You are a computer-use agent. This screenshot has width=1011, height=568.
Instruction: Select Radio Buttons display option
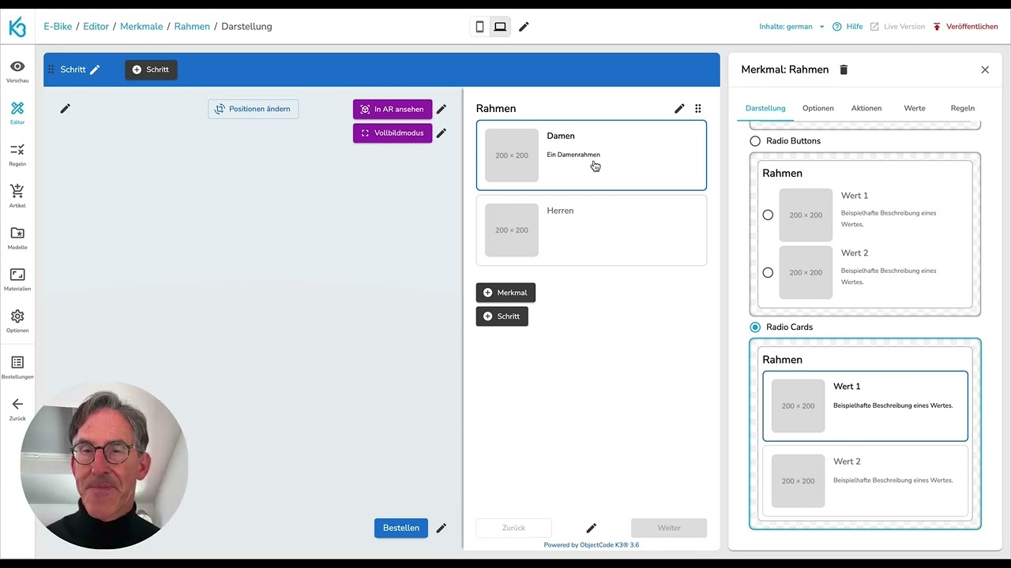click(755, 141)
